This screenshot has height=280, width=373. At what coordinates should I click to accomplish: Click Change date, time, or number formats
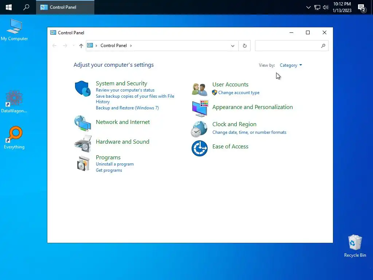pyautogui.click(x=249, y=132)
